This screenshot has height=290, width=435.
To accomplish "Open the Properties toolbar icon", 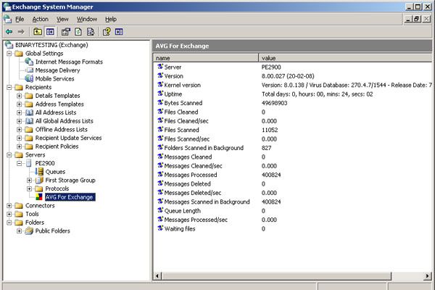I will [65, 32].
